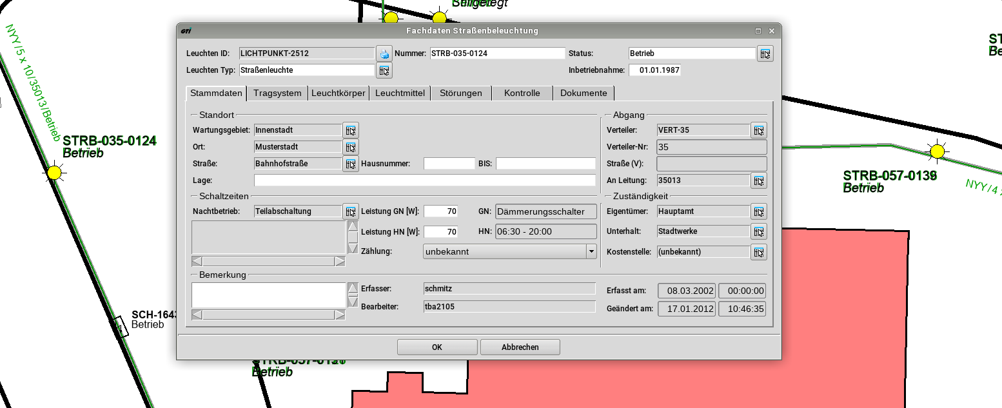The width and height of the screenshot is (1002, 408).
Task: Open the Verteiler lookup icon
Action: 758,130
